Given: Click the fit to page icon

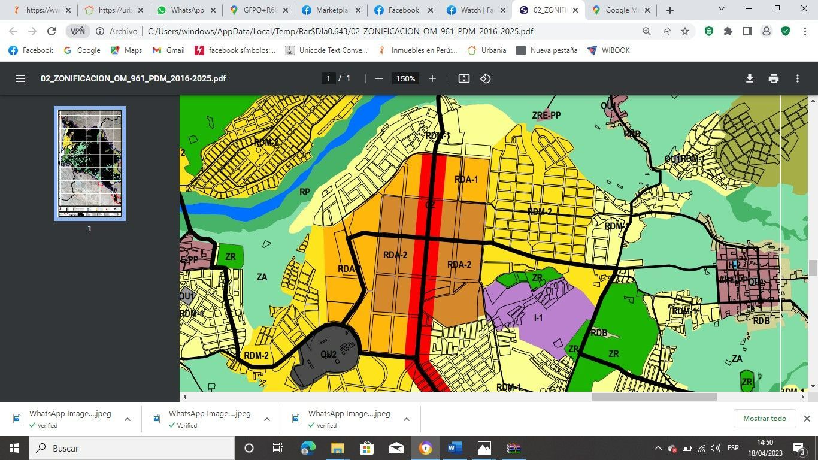Looking at the screenshot, I should pos(463,78).
